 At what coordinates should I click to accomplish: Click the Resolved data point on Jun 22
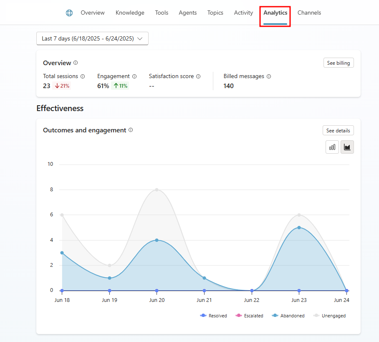point(252,291)
